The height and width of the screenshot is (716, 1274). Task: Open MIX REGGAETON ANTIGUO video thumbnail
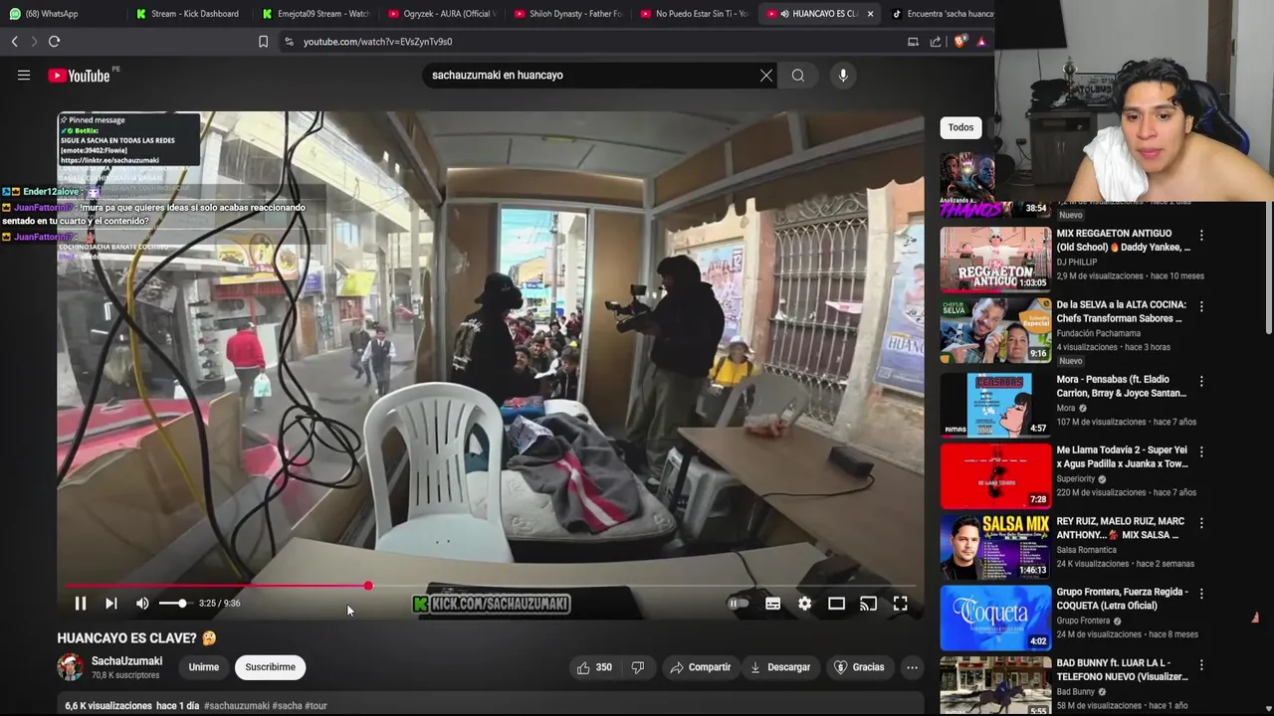point(995,259)
